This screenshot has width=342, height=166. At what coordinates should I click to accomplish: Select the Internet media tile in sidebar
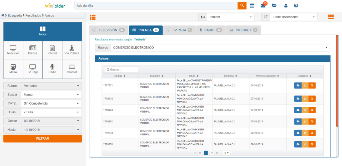coord(72,69)
